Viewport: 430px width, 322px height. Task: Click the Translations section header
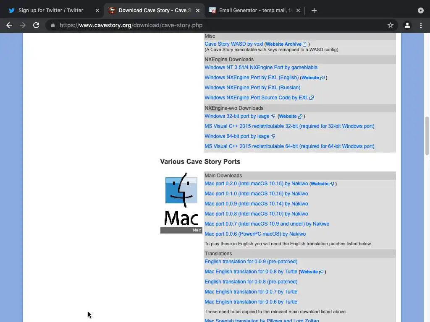point(300,254)
